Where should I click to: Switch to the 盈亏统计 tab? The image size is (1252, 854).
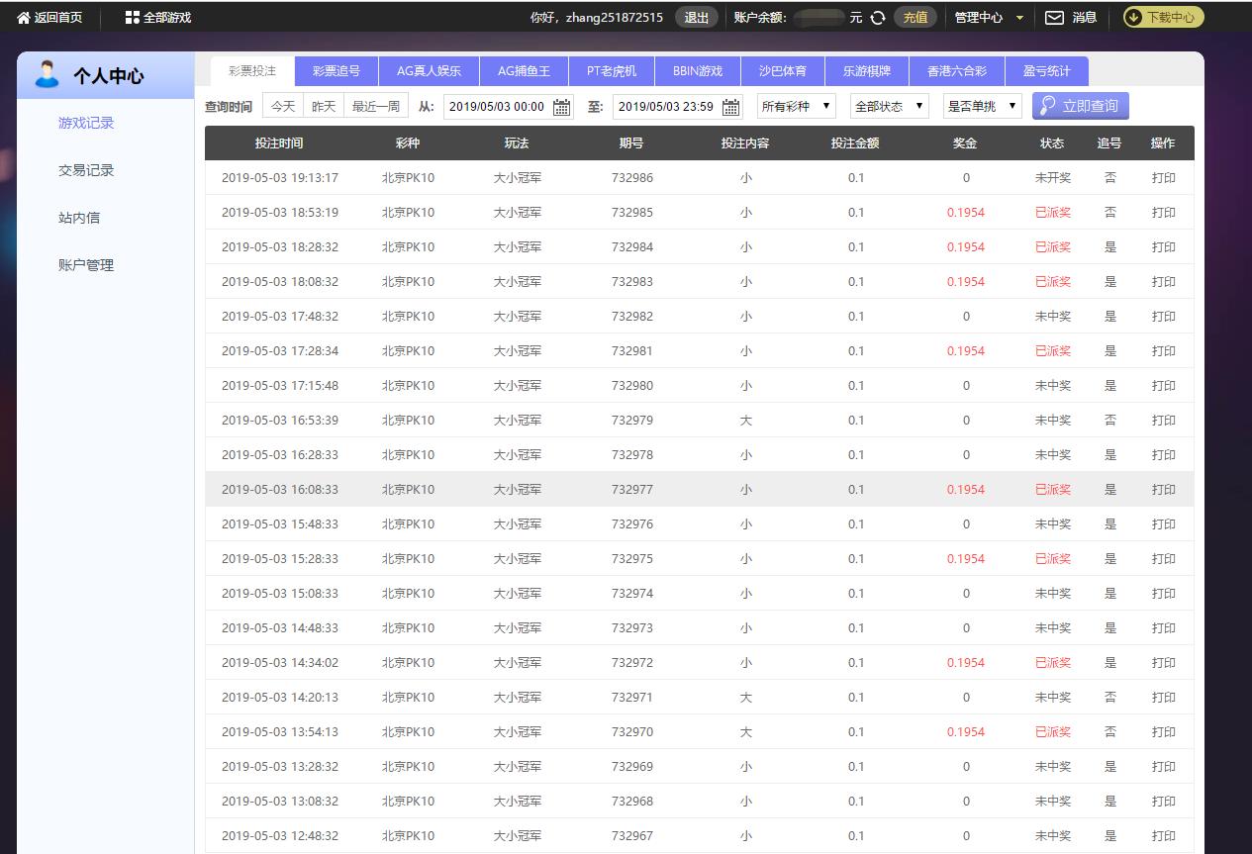1046,71
